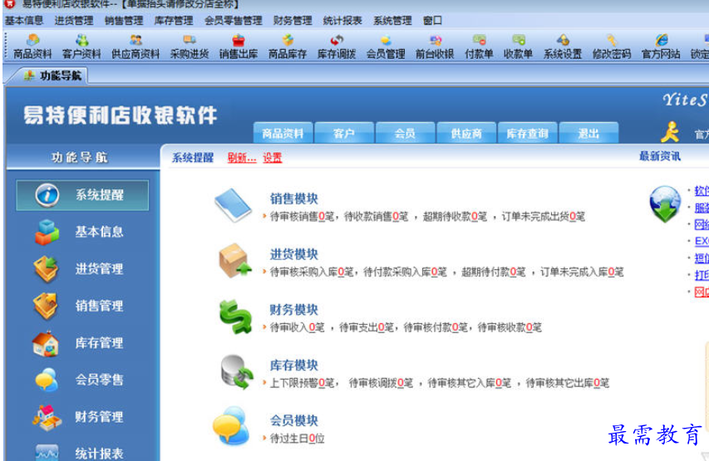Open 修改密码 toolbar icon
The width and height of the screenshot is (709, 461).
pyautogui.click(x=611, y=47)
